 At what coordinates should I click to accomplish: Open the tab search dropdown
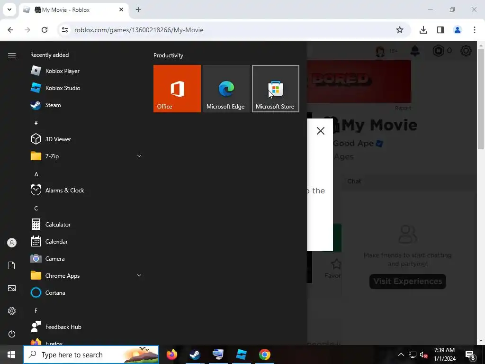(x=9, y=9)
